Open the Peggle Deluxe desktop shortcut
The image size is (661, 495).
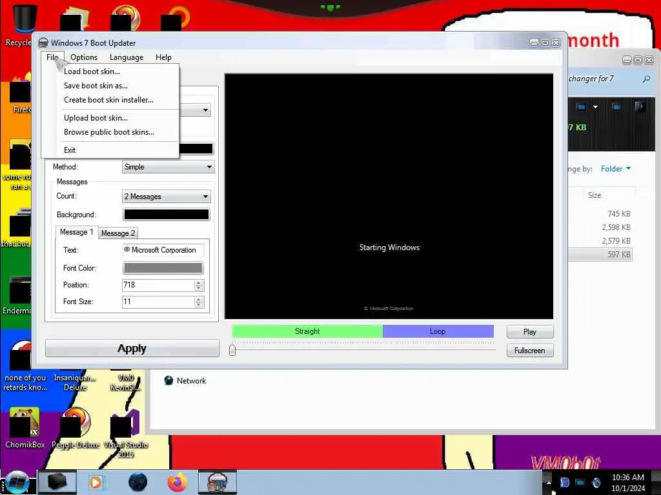[x=76, y=428]
